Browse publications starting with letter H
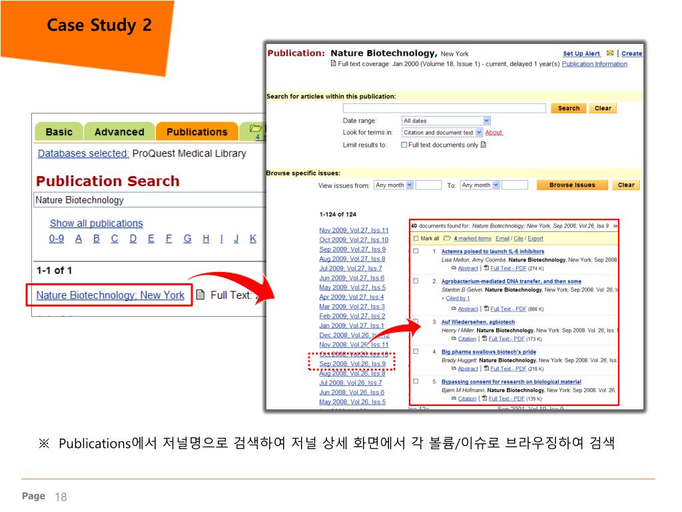This screenshot has height=512, width=682. tap(206, 239)
